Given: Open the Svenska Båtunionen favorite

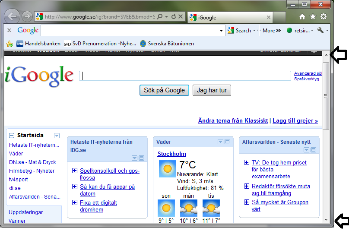Looking at the screenshot, I should click(167, 44).
